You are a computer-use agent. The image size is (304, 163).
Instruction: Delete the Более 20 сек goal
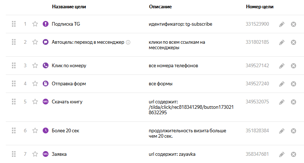click(x=294, y=131)
